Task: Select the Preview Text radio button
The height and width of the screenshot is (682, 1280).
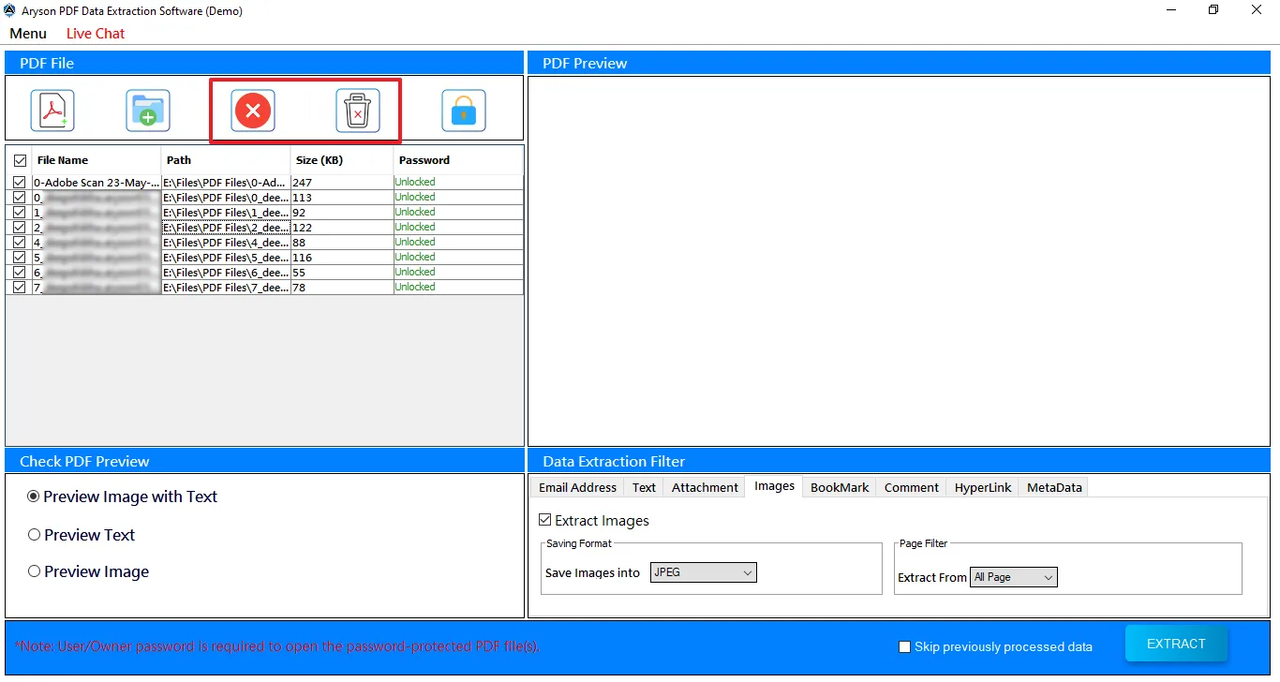Action: 34,535
